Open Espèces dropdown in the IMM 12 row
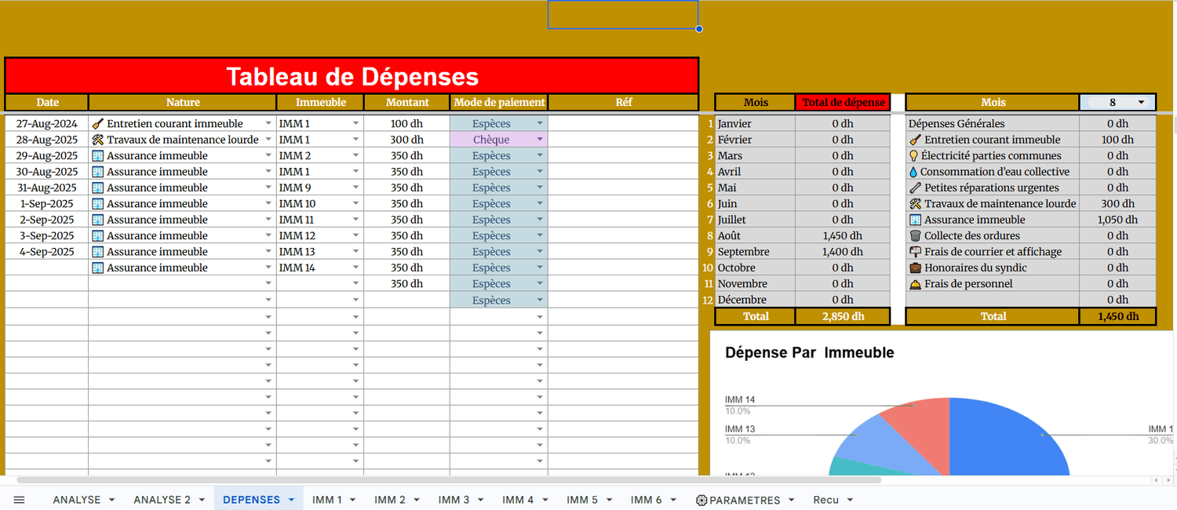Screen dimensions: 1177x510 tap(540, 235)
